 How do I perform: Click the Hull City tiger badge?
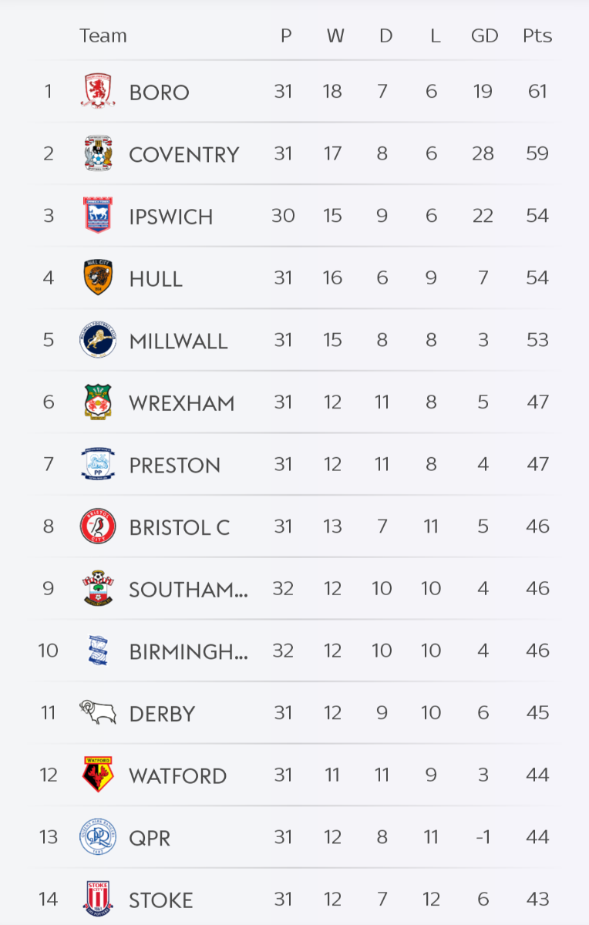[98, 277]
